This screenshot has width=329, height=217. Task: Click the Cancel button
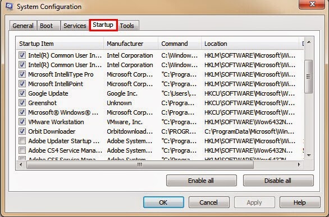(209, 202)
